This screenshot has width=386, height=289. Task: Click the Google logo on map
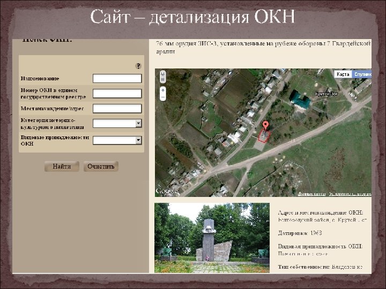click(166, 191)
